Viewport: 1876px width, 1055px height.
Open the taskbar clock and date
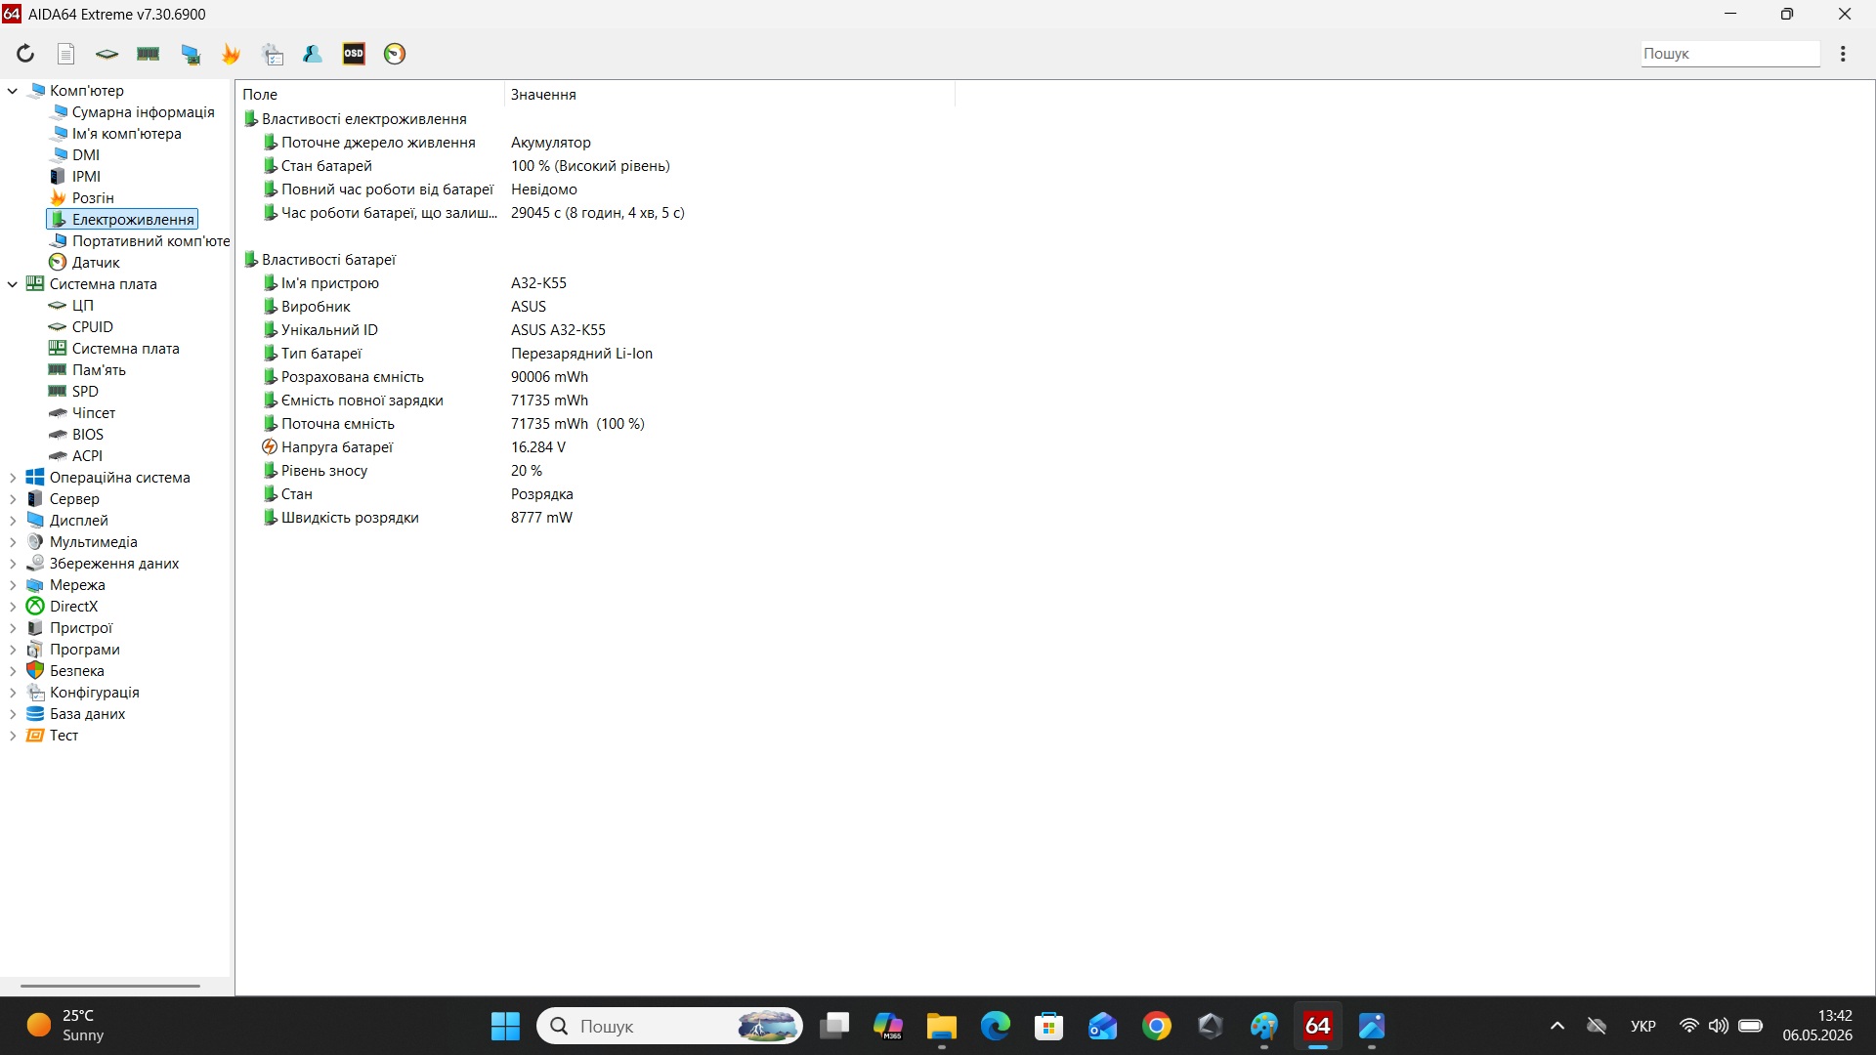tap(1817, 1026)
